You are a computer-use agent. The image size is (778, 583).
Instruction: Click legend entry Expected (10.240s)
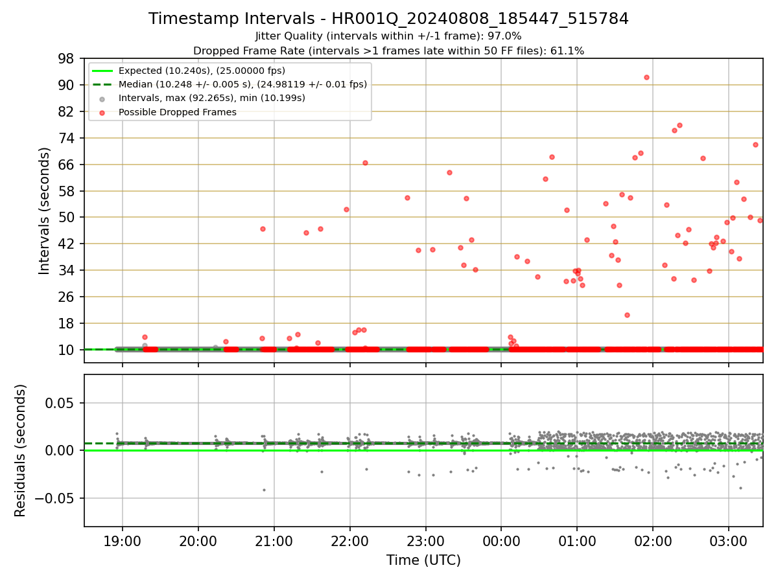[202, 71]
